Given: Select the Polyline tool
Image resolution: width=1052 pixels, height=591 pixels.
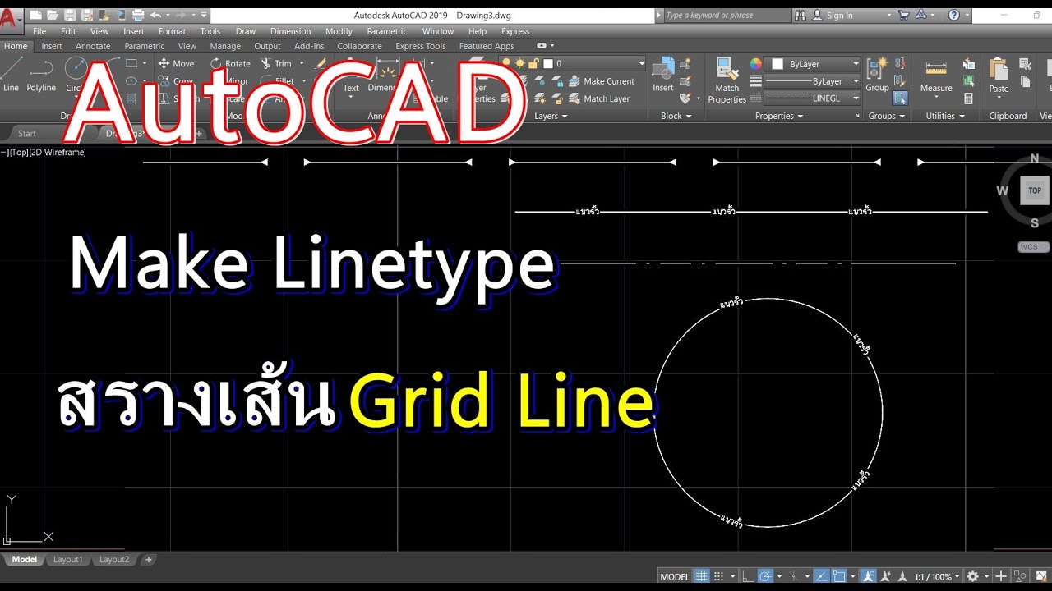Looking at the screenshot, I should click(41, 75).
